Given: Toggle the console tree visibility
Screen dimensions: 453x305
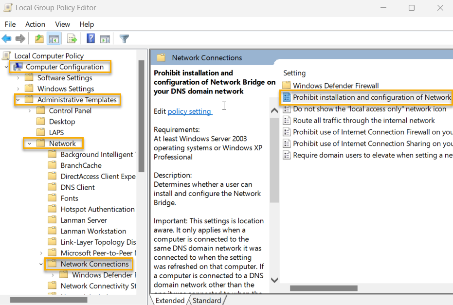Looking at the screenshot, I should [54, 38].
